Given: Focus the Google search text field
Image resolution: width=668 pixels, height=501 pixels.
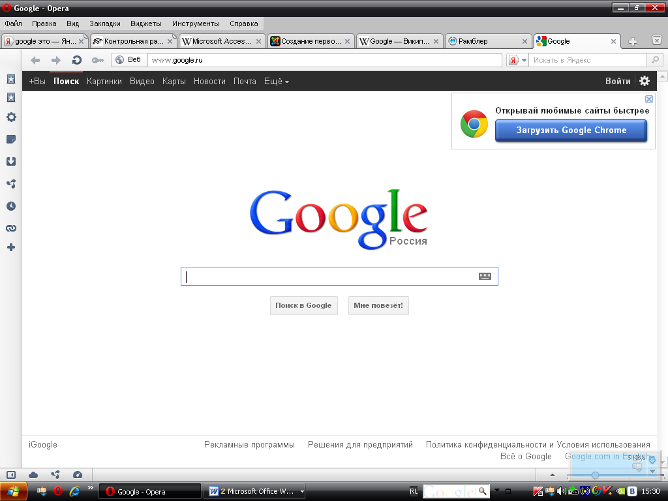Looking at the screenshot, I should [x=339, y=277].
